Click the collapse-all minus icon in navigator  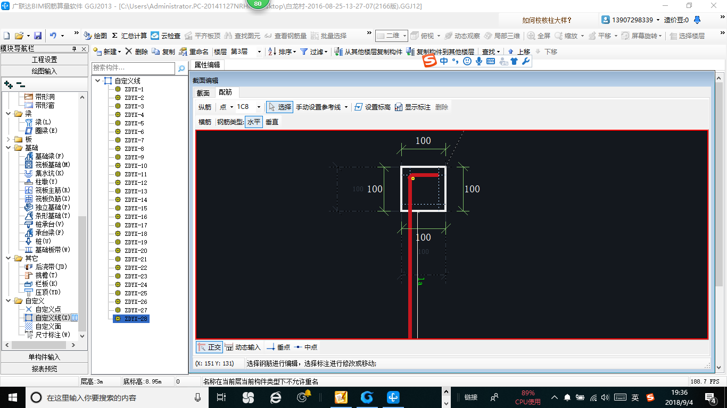click(x=21, y=84)
